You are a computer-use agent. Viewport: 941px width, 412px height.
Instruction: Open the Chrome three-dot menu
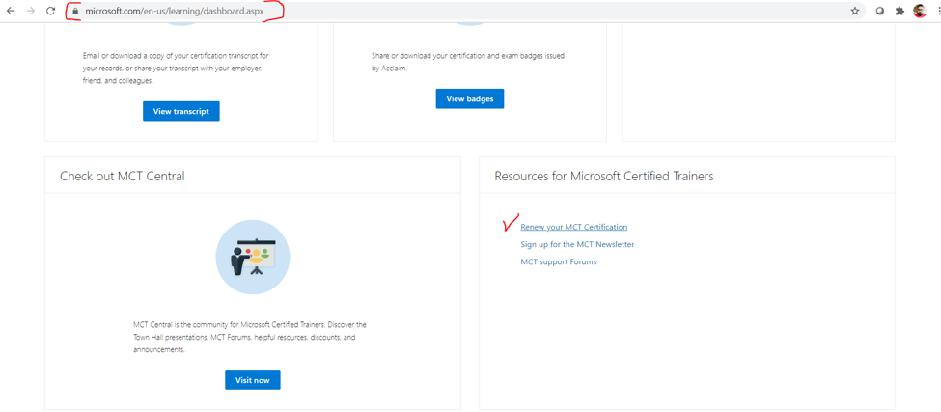[937, 11]
